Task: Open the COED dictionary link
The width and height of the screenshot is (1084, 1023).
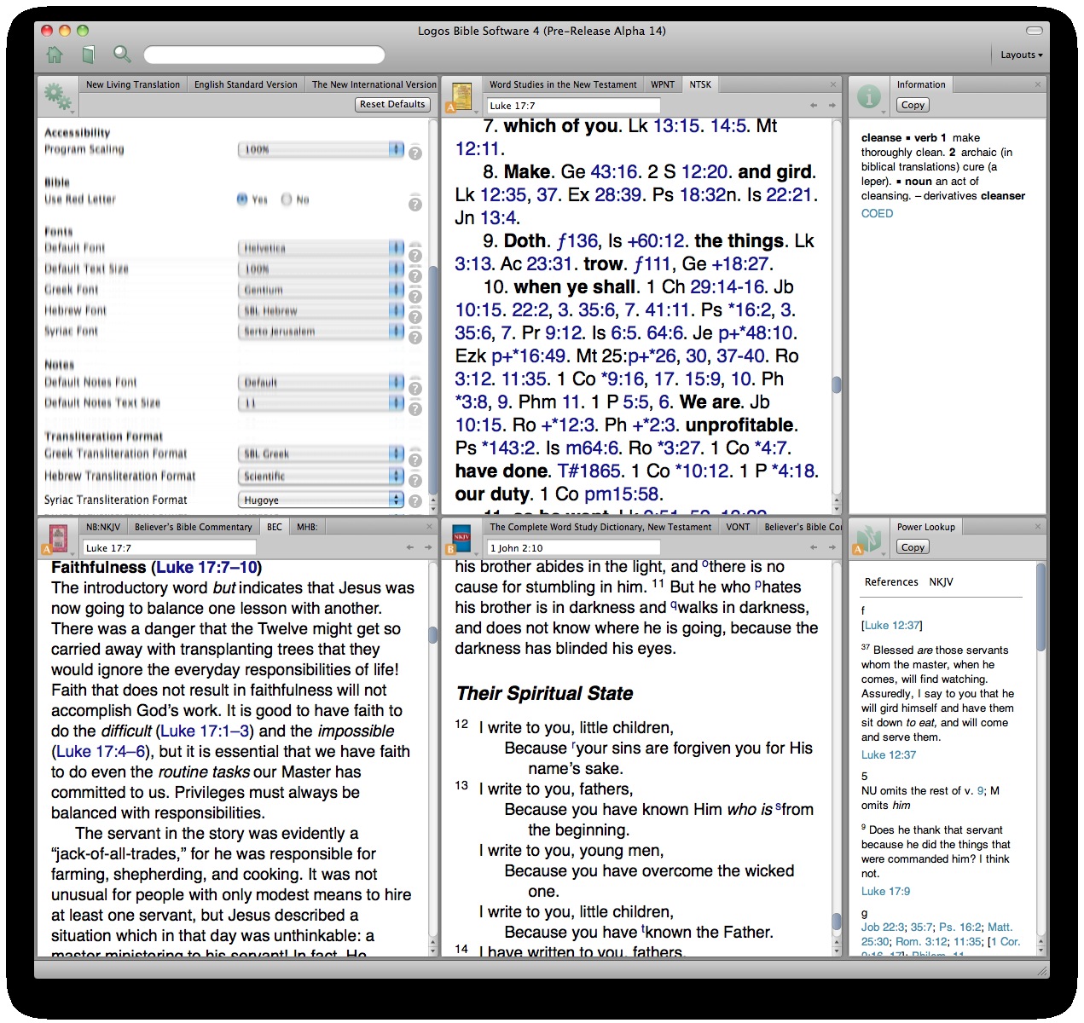Action: (877, 213)
